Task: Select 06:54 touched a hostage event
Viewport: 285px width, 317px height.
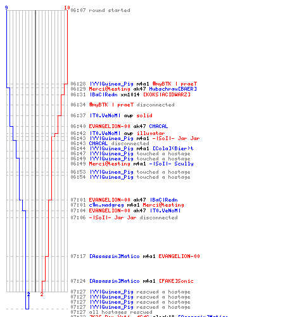Action: tap(130, 177)
